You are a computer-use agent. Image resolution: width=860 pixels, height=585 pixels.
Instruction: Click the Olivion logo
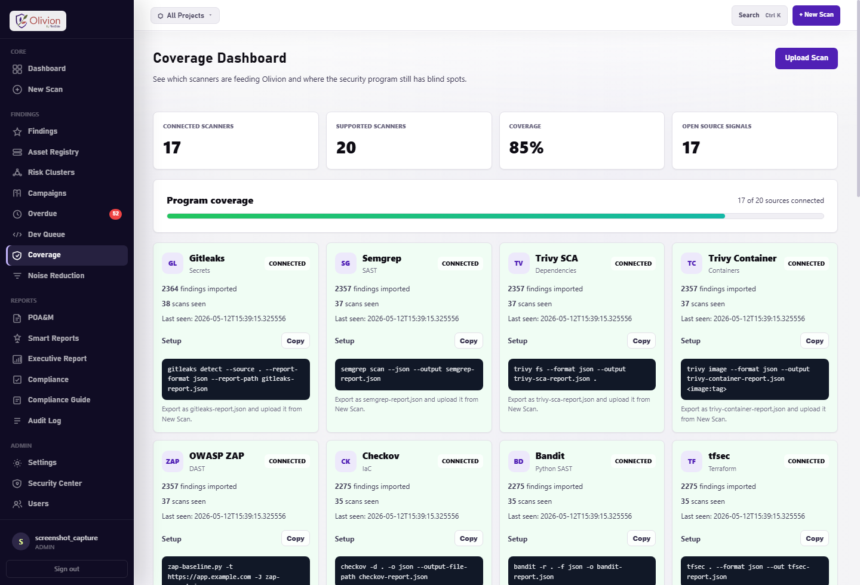(38, 21)
